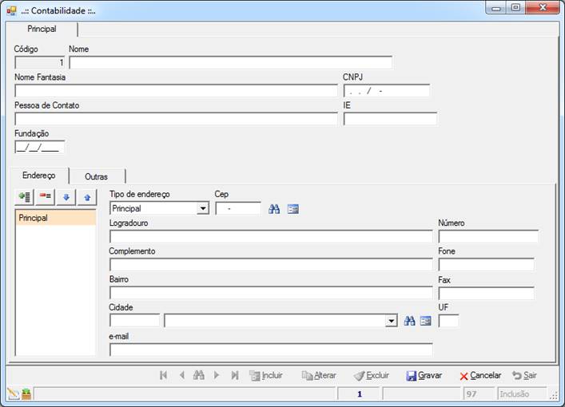
Task: Click the green box status bar icon
Action: pyautogui.click(x=26, y=394)
